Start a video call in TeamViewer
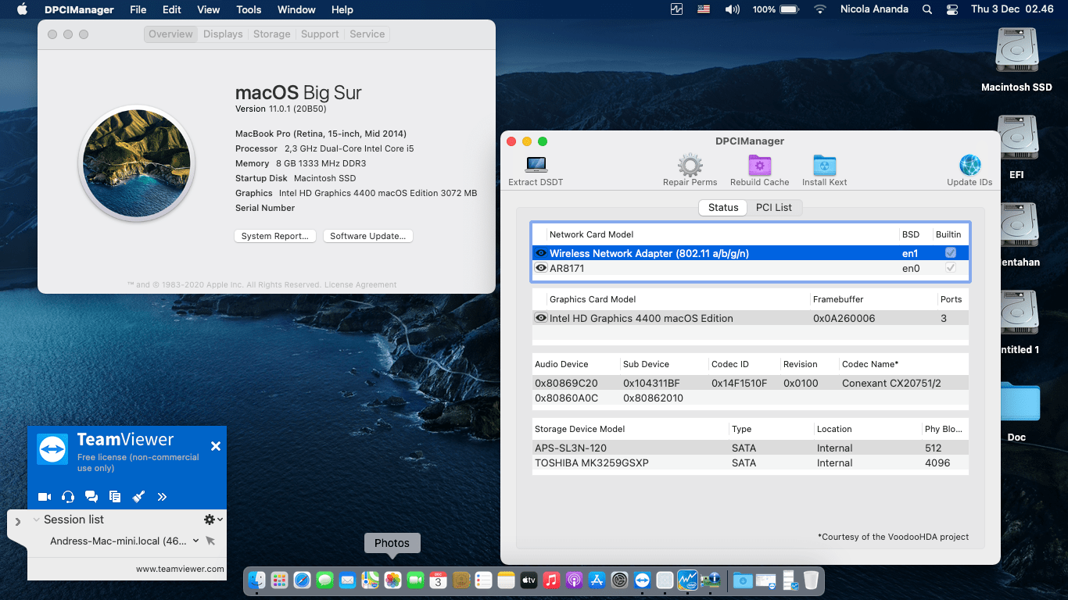This screenshot has height=600, width=1068. point(45,496)
